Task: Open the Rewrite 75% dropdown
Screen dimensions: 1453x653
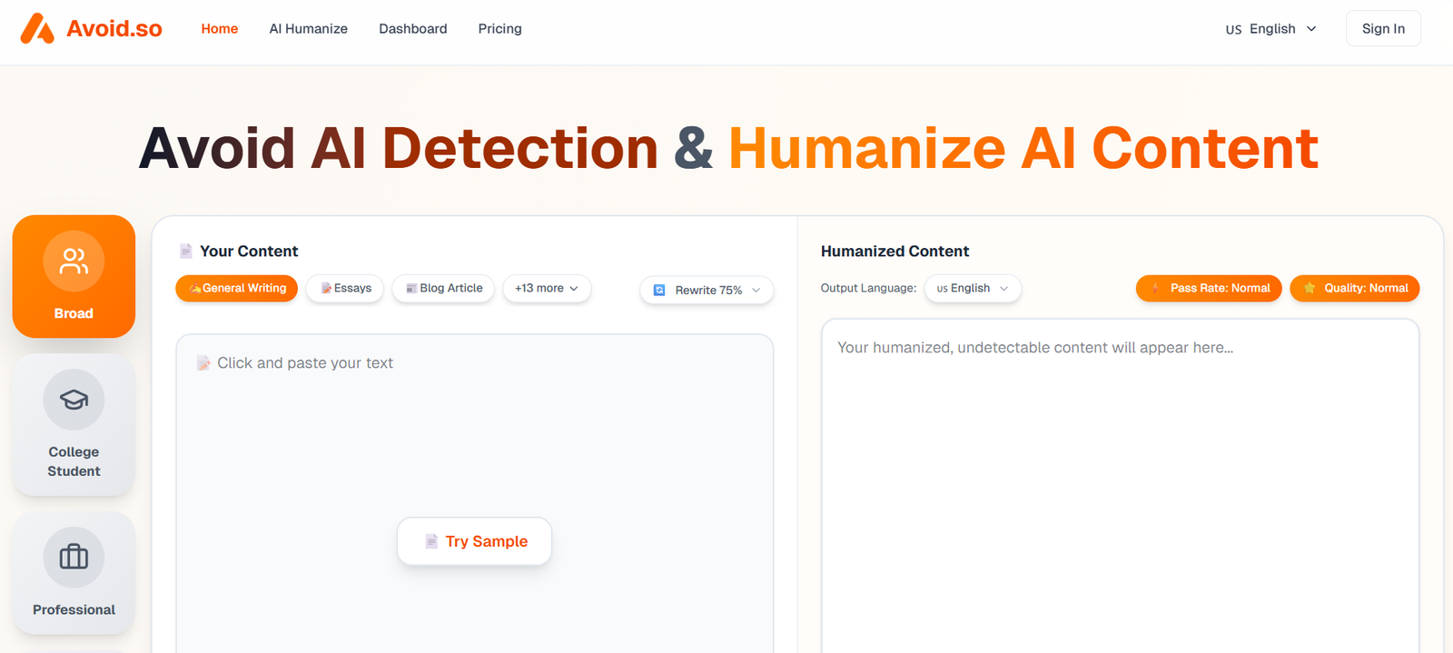Action: click(707, 291)
